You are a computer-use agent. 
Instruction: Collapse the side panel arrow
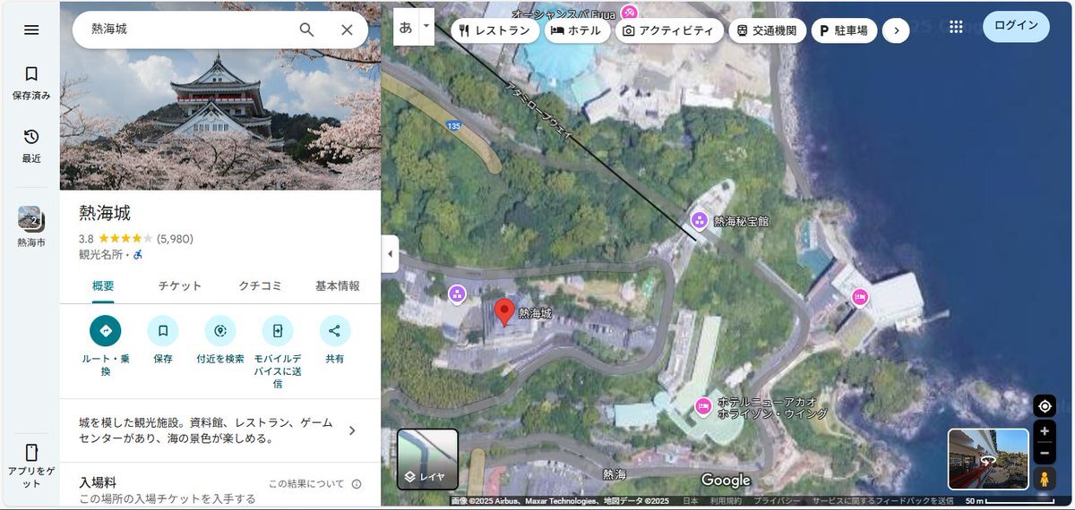click(390, 254)
